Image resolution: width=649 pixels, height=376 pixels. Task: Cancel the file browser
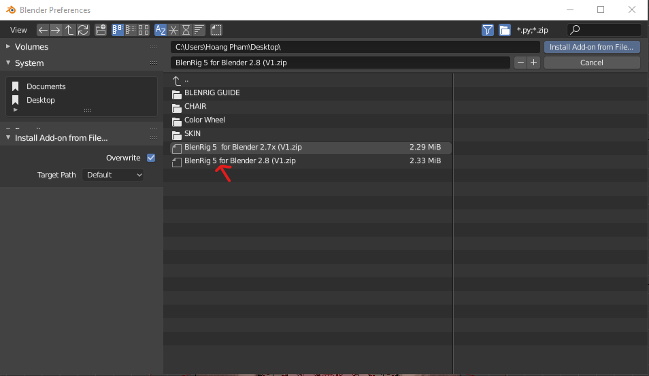(592, 63)
